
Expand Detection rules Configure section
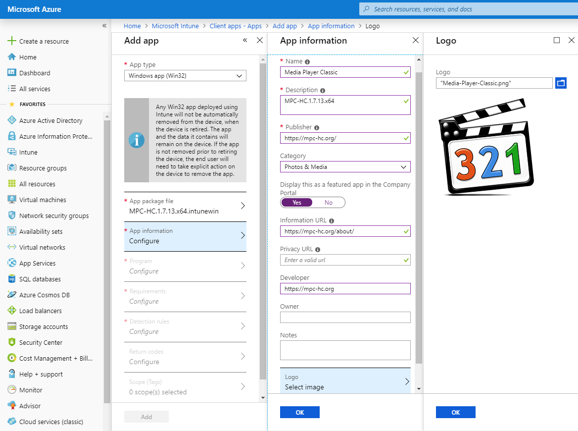click(185, 327)
